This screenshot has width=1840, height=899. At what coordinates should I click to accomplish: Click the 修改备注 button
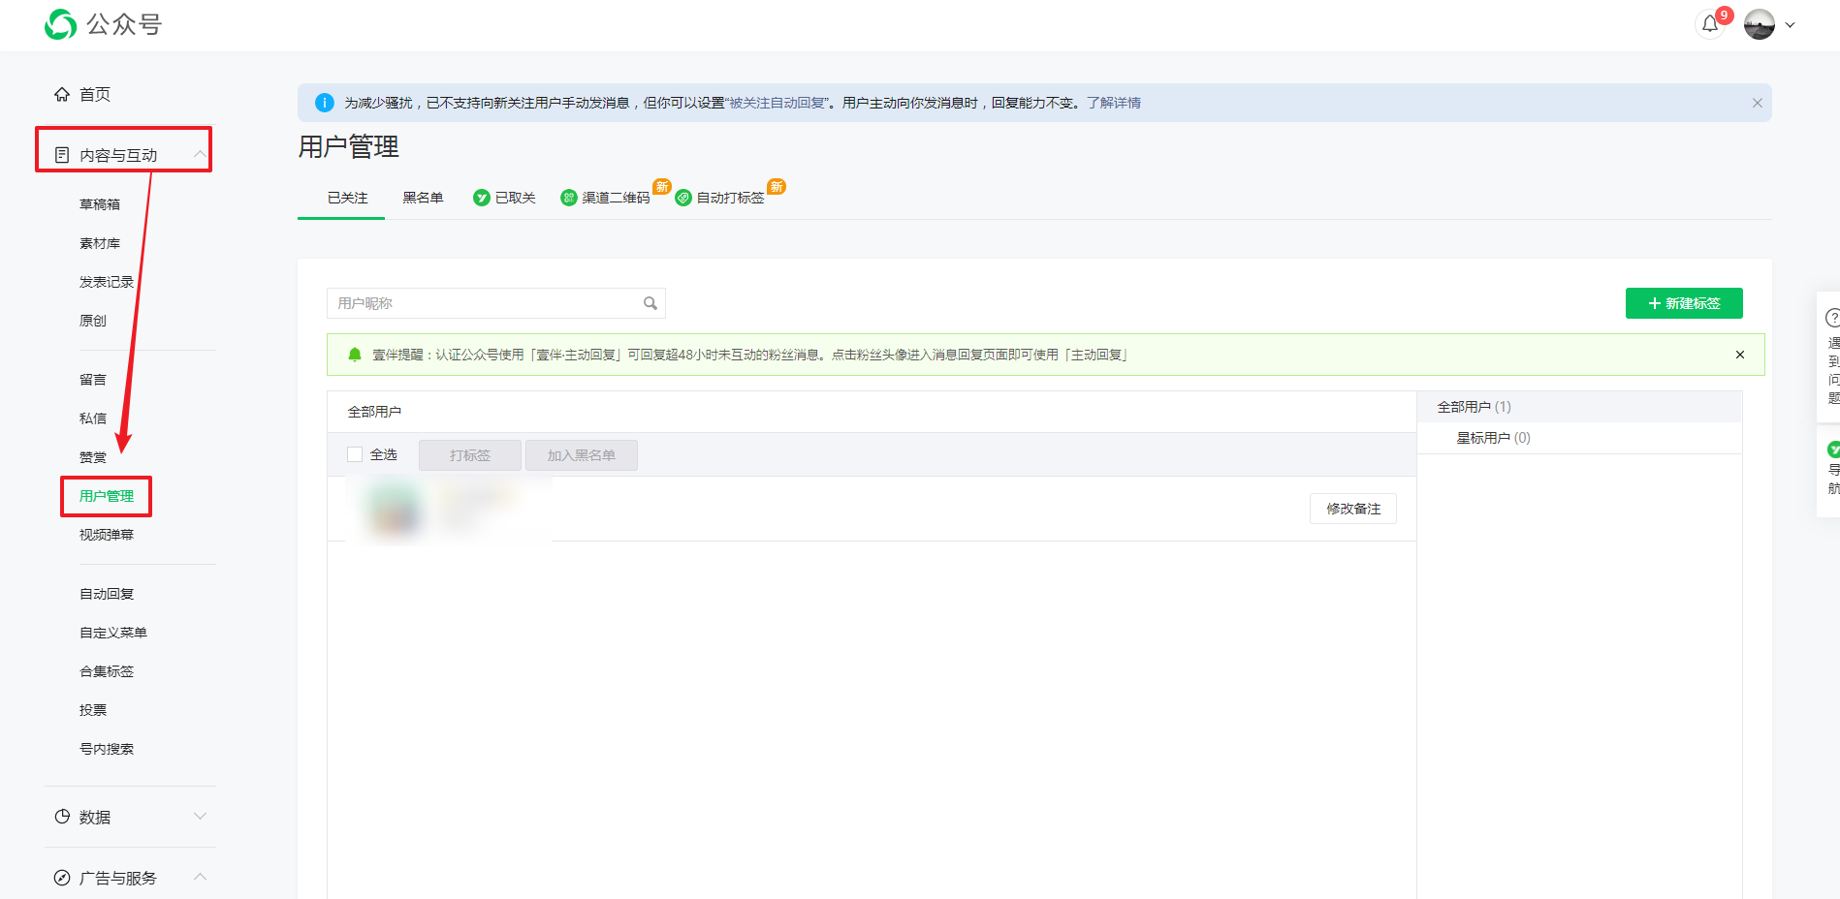[1353, 509]
